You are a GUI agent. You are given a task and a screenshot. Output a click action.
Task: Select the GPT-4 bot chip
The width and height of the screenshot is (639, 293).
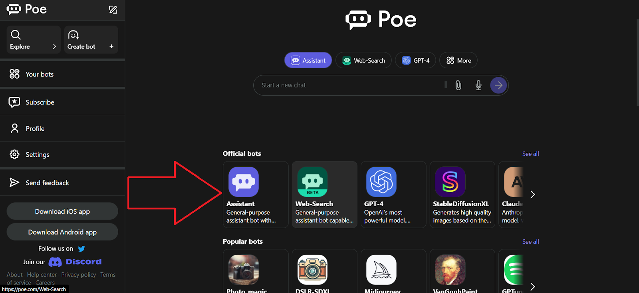(x=415, y=60)
